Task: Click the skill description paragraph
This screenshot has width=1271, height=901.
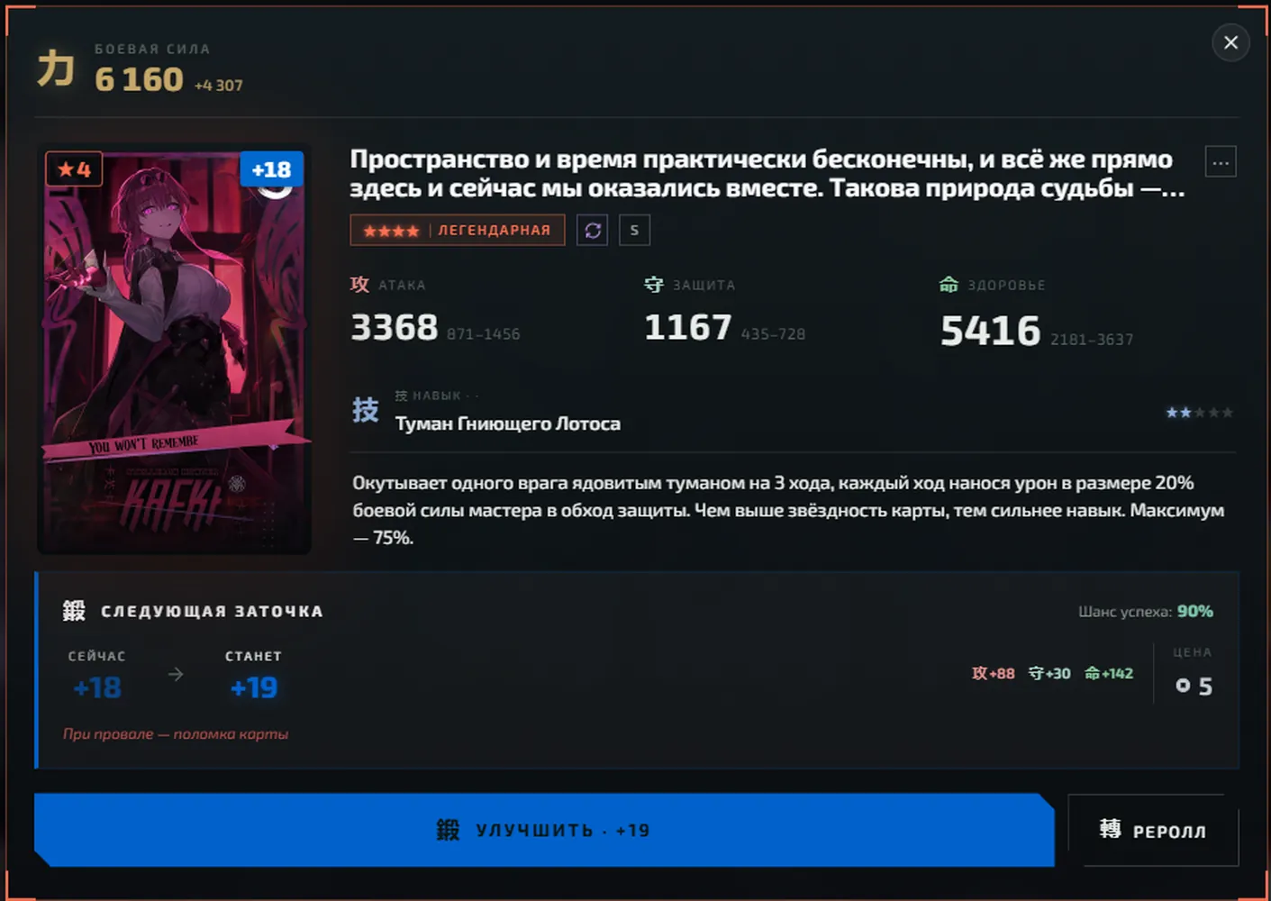Action: (x=788, y=510)
